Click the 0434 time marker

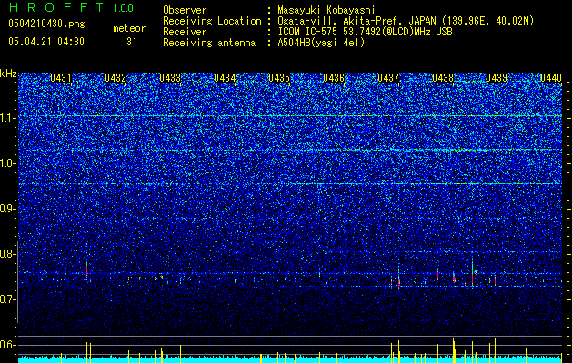(225, 78)
